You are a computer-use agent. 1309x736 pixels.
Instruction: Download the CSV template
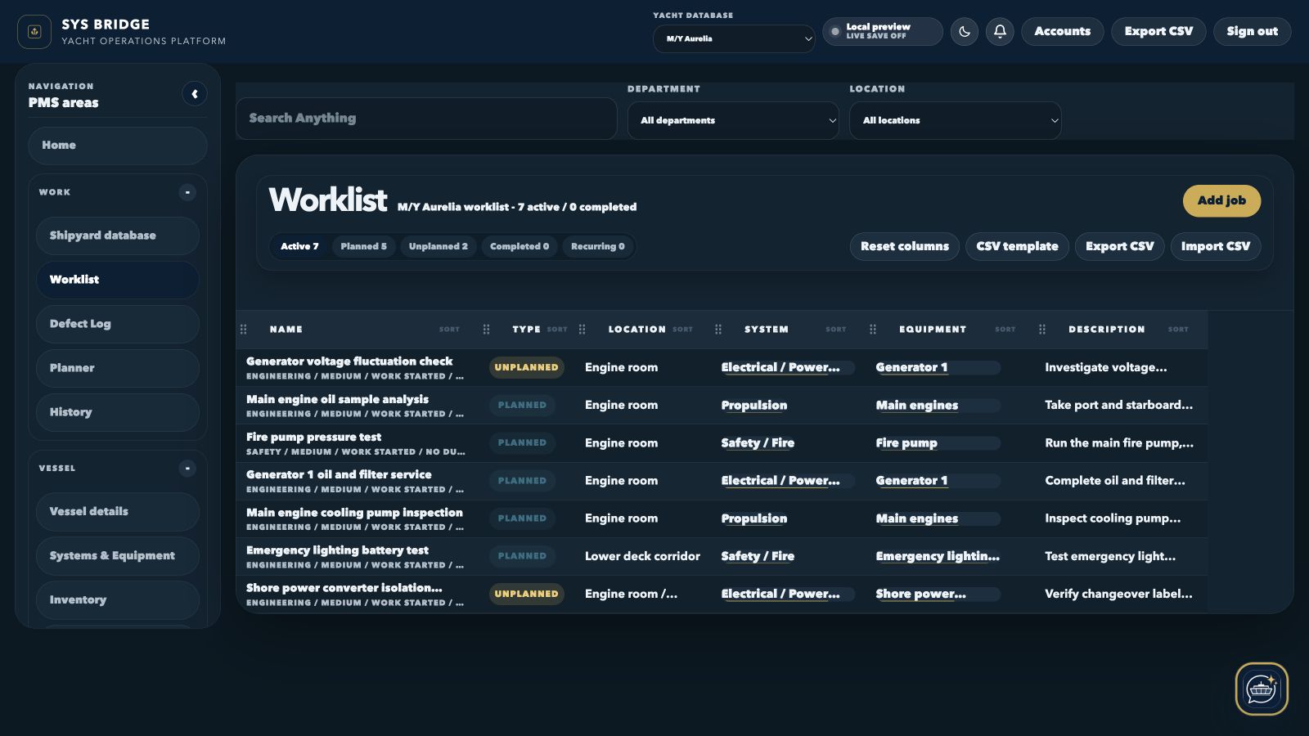click(1017, 246)
